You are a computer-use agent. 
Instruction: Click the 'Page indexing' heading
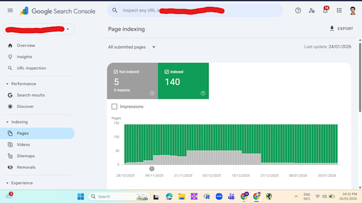click(x=126, y=29)
